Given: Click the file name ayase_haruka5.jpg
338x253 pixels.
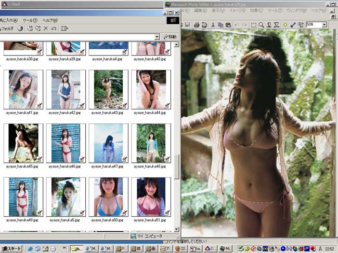Looking at the screenshot, I should click(x=64, y=220).
